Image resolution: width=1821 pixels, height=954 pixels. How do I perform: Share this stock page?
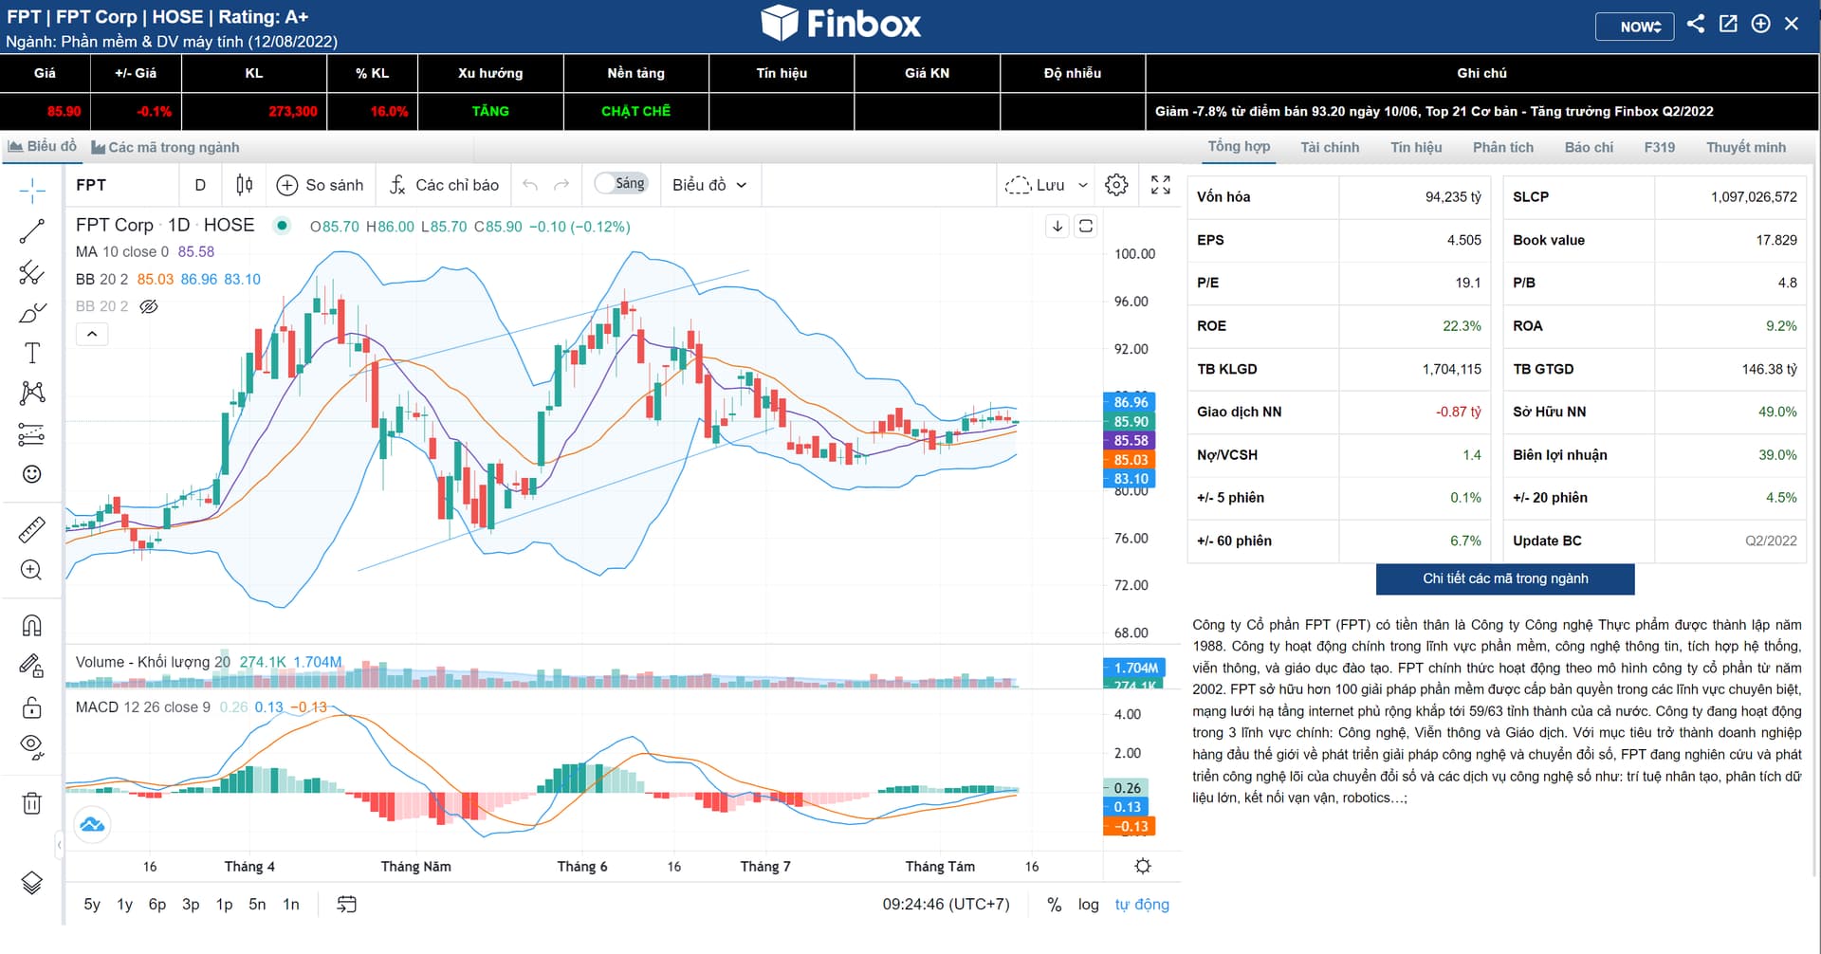1696,24
